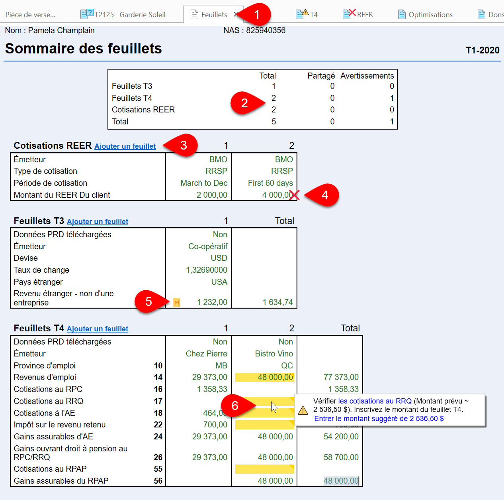
Task: Enter the suggested amount of 2 536,50 $
Action: (379, 419)
